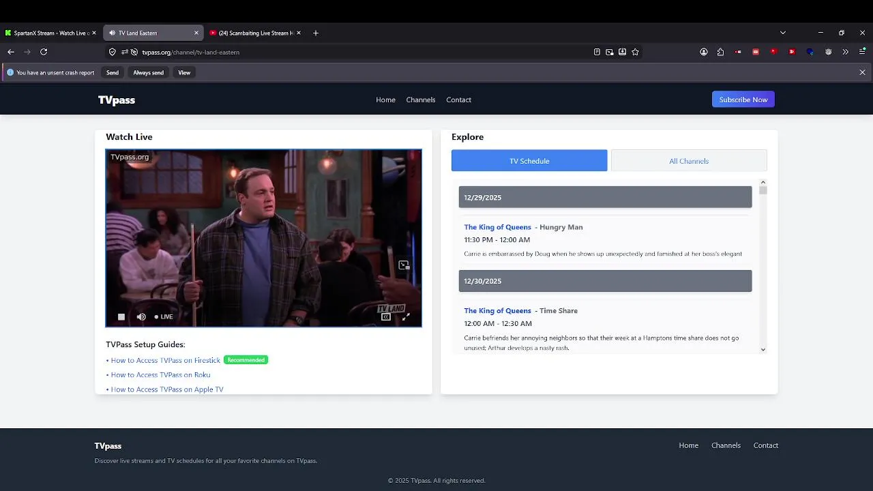Open the extensions puzzle icon
The height and width of the screenshot is (491, 873).
[x=721, y=52]
